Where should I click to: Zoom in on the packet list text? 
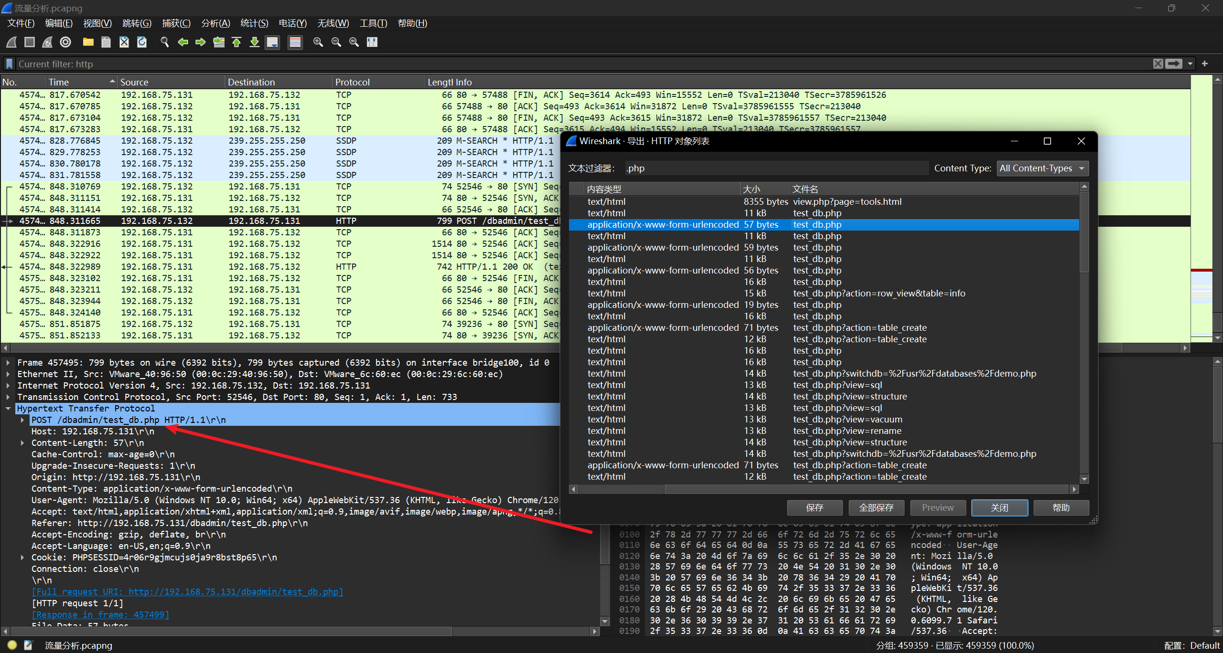pyautogui.click(x=318, y=42)
